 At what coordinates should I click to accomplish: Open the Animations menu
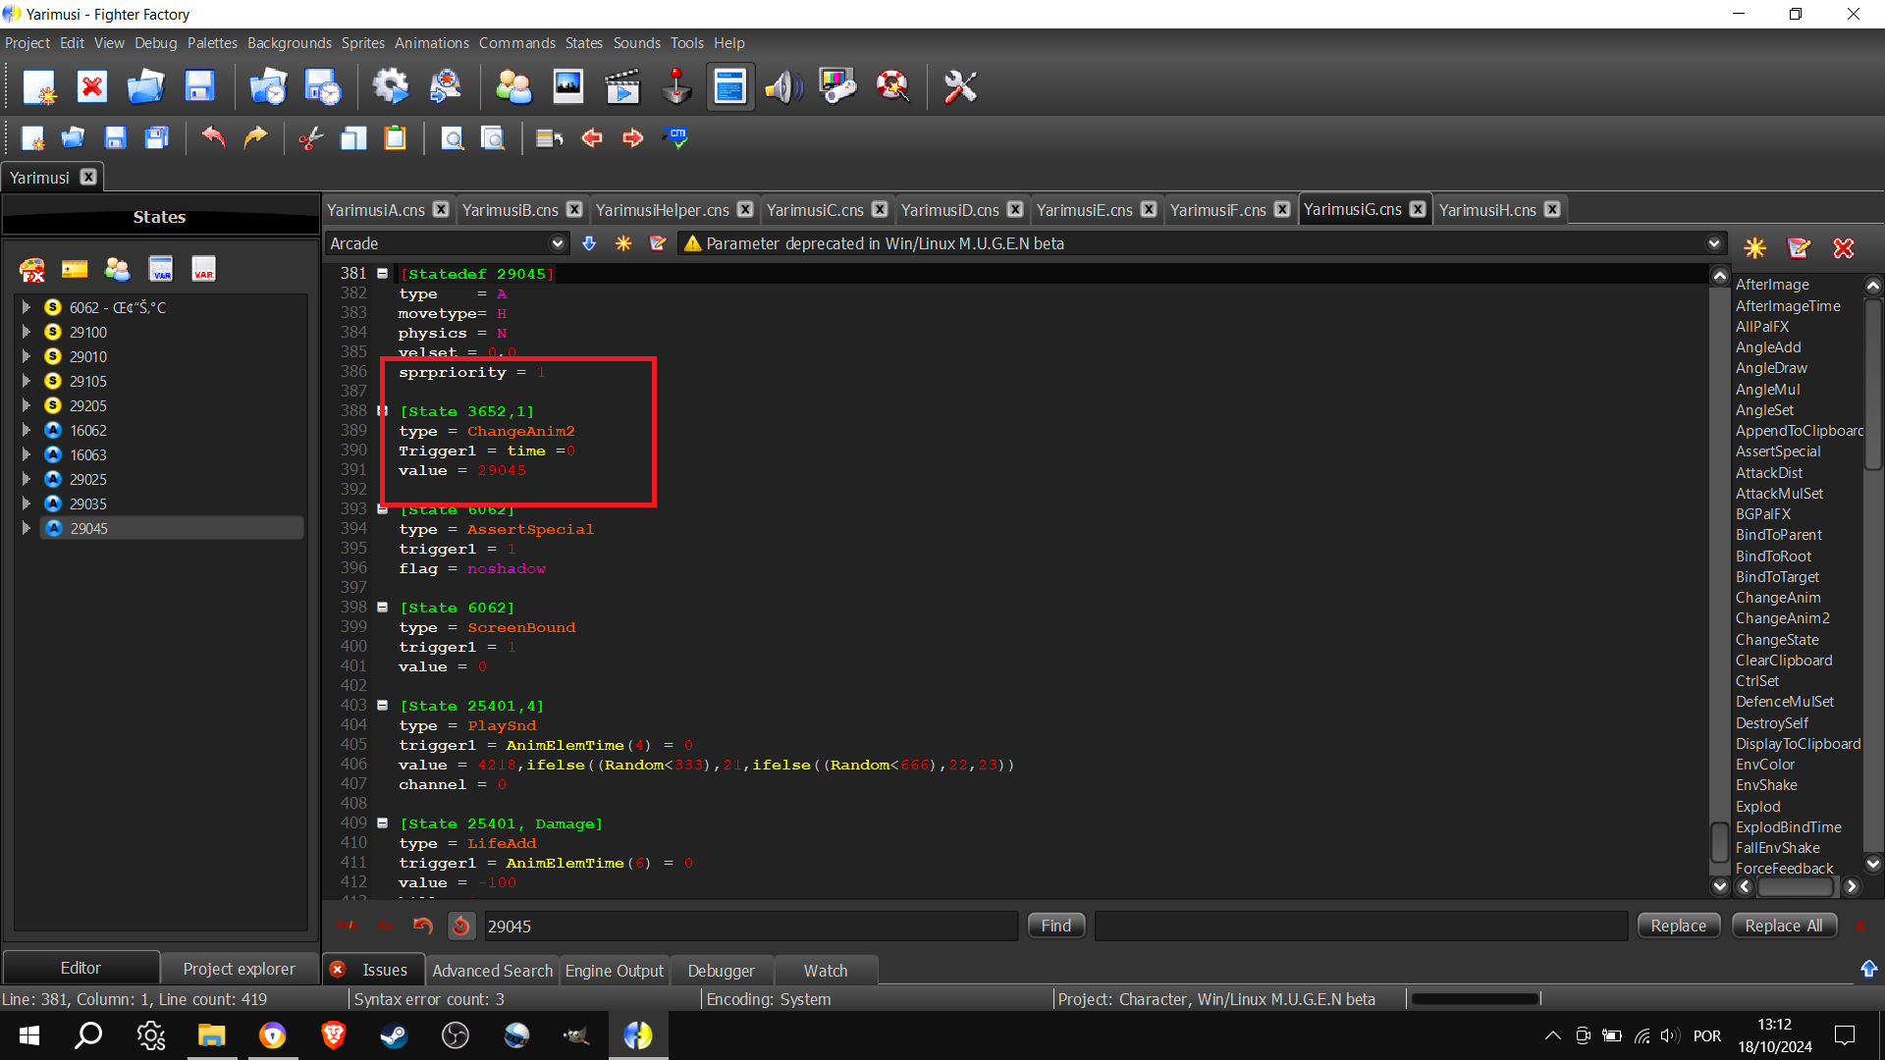click(x=432, y=43)
